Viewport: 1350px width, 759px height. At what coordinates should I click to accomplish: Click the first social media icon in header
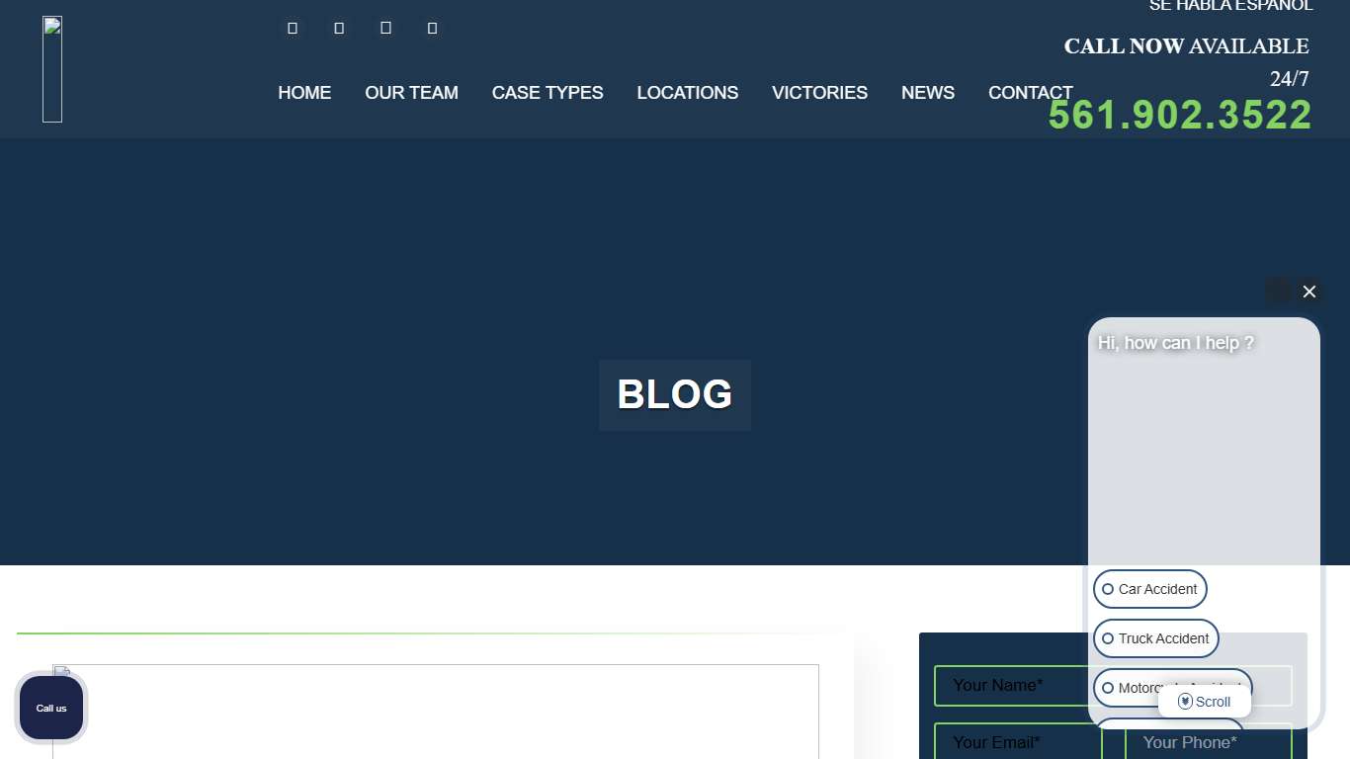pos(293,28)
